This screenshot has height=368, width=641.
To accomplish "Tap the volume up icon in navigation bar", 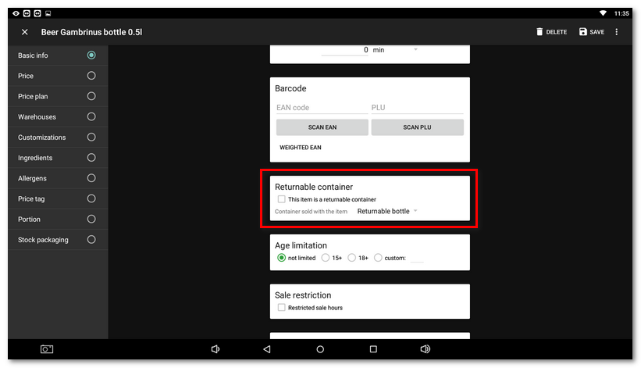I will 426,349.
